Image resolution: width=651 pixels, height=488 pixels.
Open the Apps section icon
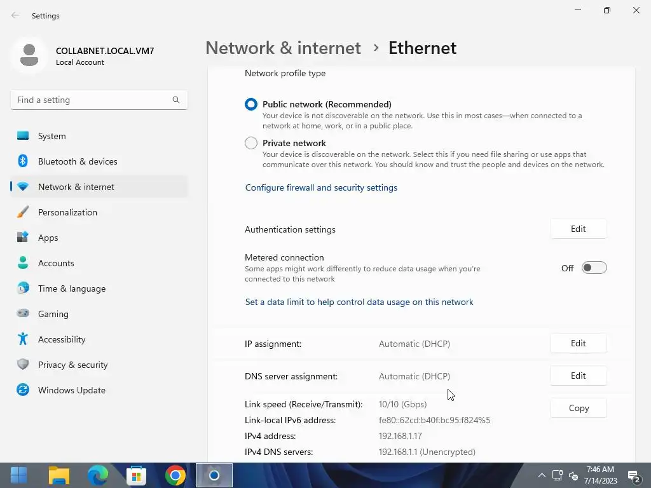point(23,238)
